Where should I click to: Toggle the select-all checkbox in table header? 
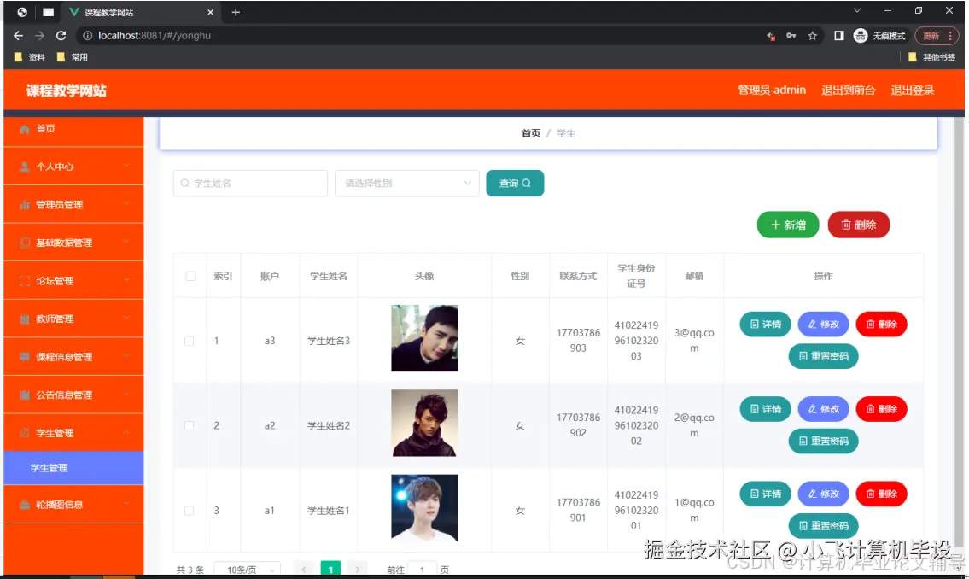pos(190,276)
